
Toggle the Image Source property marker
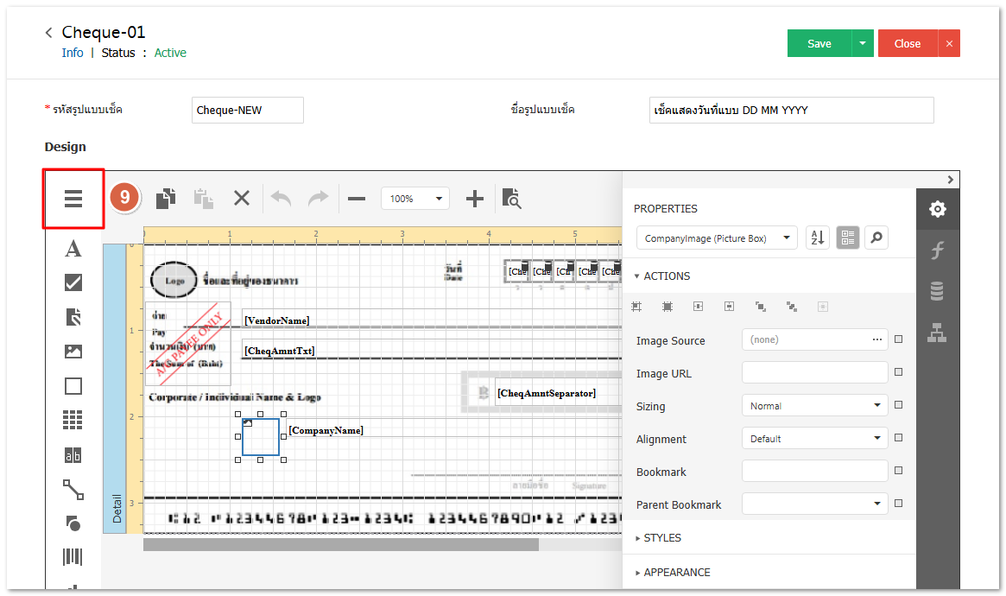click(x=898, y=339)
